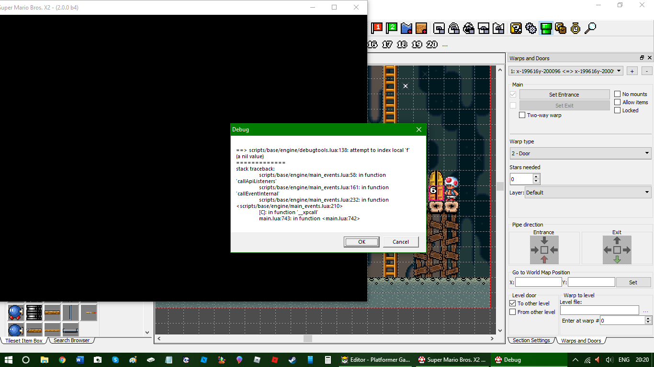654x367 pixels.
Task: Decrease Stars needed value
Action: tap(536, 182)
